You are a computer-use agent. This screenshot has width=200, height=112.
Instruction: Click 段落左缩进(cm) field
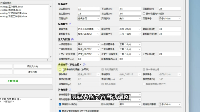(x=89, y=59)
